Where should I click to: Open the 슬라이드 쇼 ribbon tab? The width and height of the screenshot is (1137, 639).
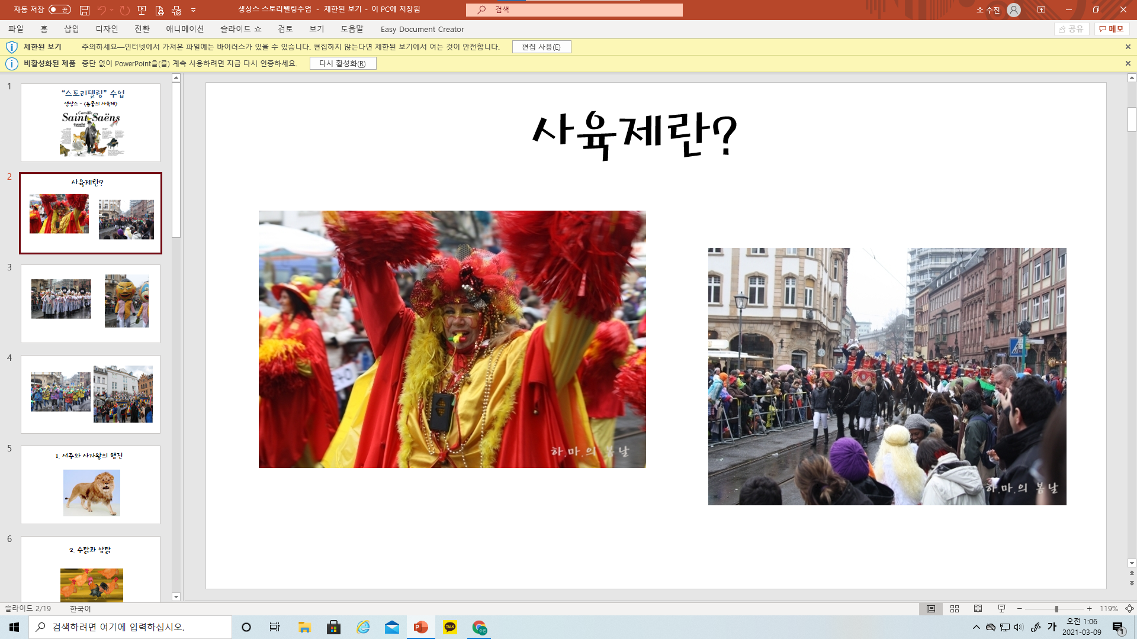click(240, 29)
